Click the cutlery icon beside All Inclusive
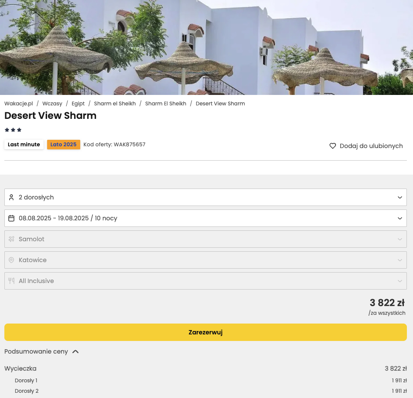 [11, 281]
